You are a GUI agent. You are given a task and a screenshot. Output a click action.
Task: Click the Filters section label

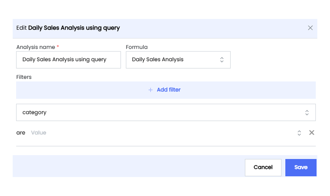[24, 77]
